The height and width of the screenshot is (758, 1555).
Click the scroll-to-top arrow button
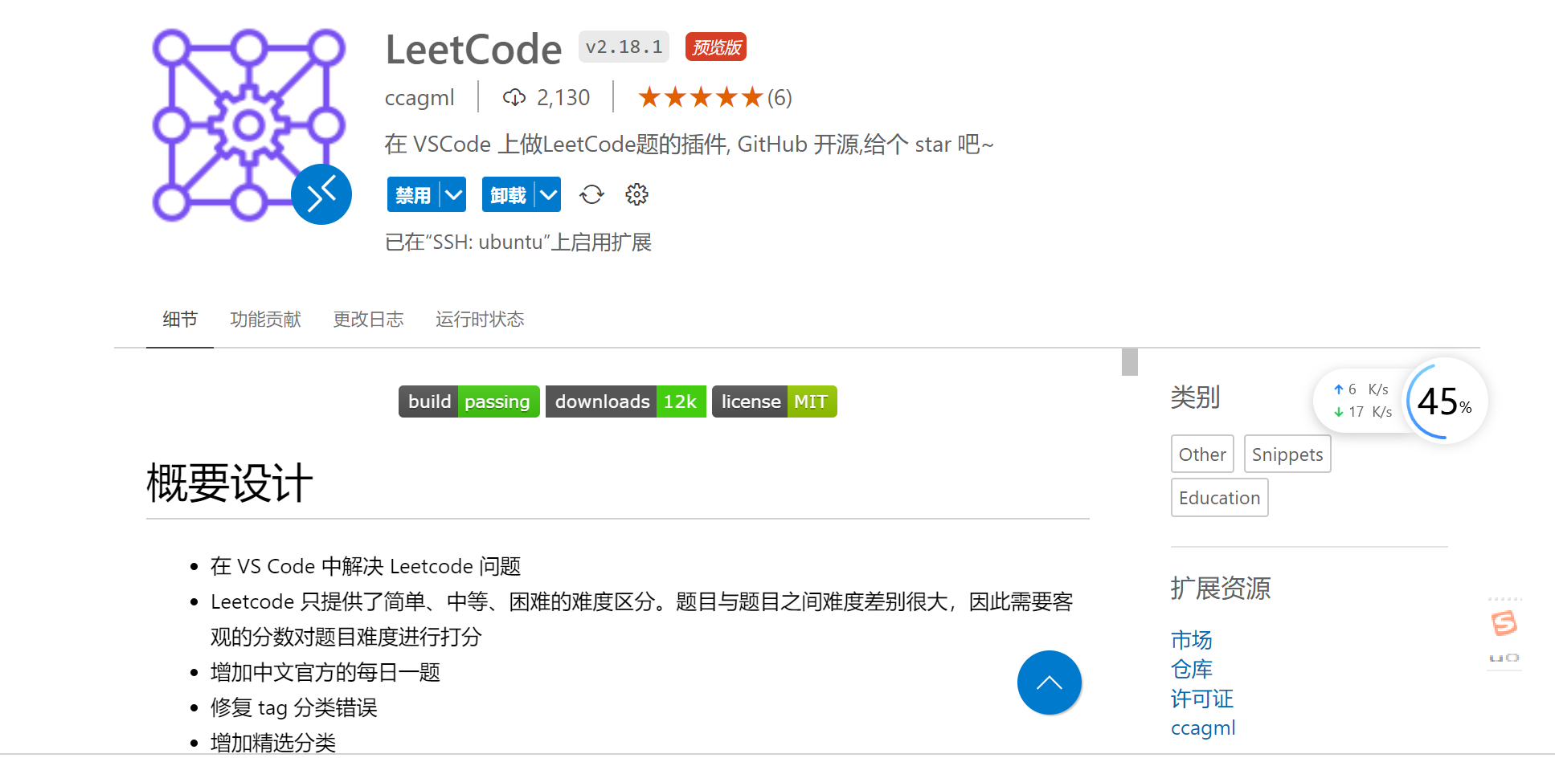(x=1050, y=683)
